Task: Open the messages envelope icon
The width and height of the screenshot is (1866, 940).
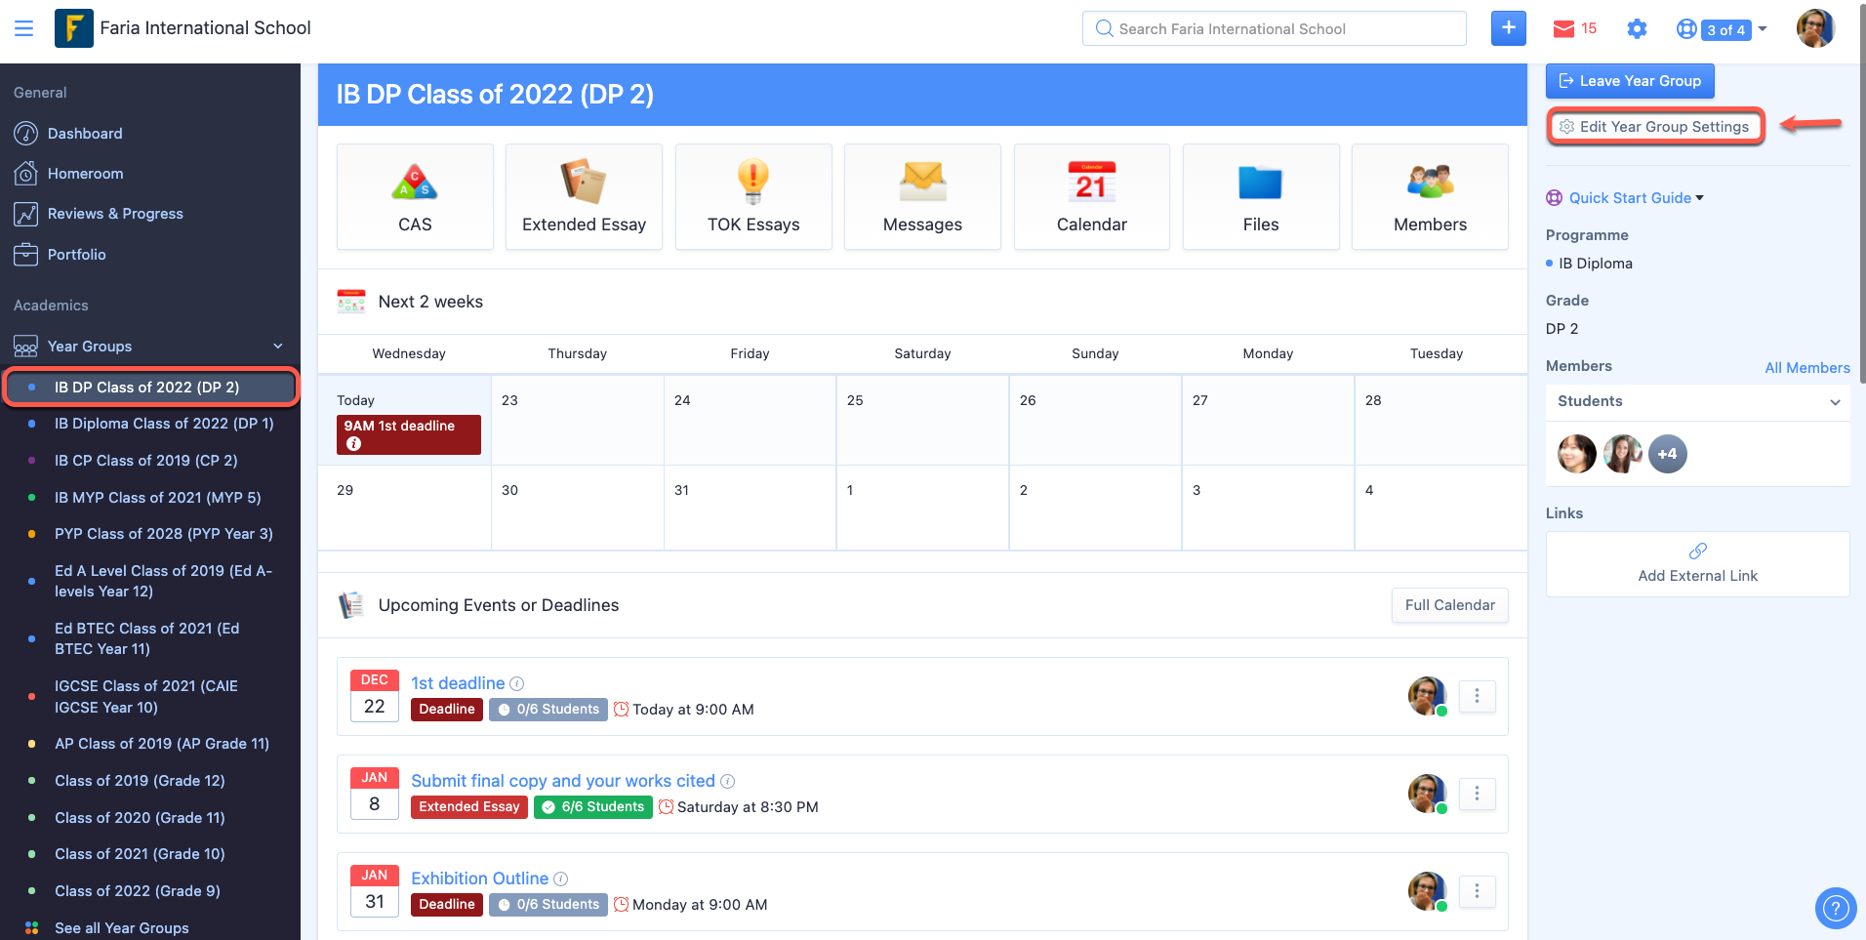Action: click(1563, 29)
